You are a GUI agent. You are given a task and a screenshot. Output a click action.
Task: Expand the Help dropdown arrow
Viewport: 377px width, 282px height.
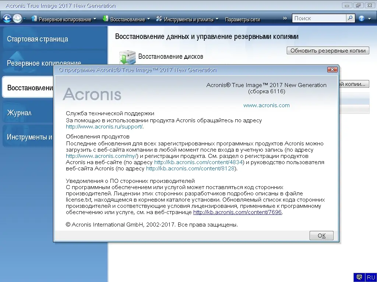(x=370, y=19)
